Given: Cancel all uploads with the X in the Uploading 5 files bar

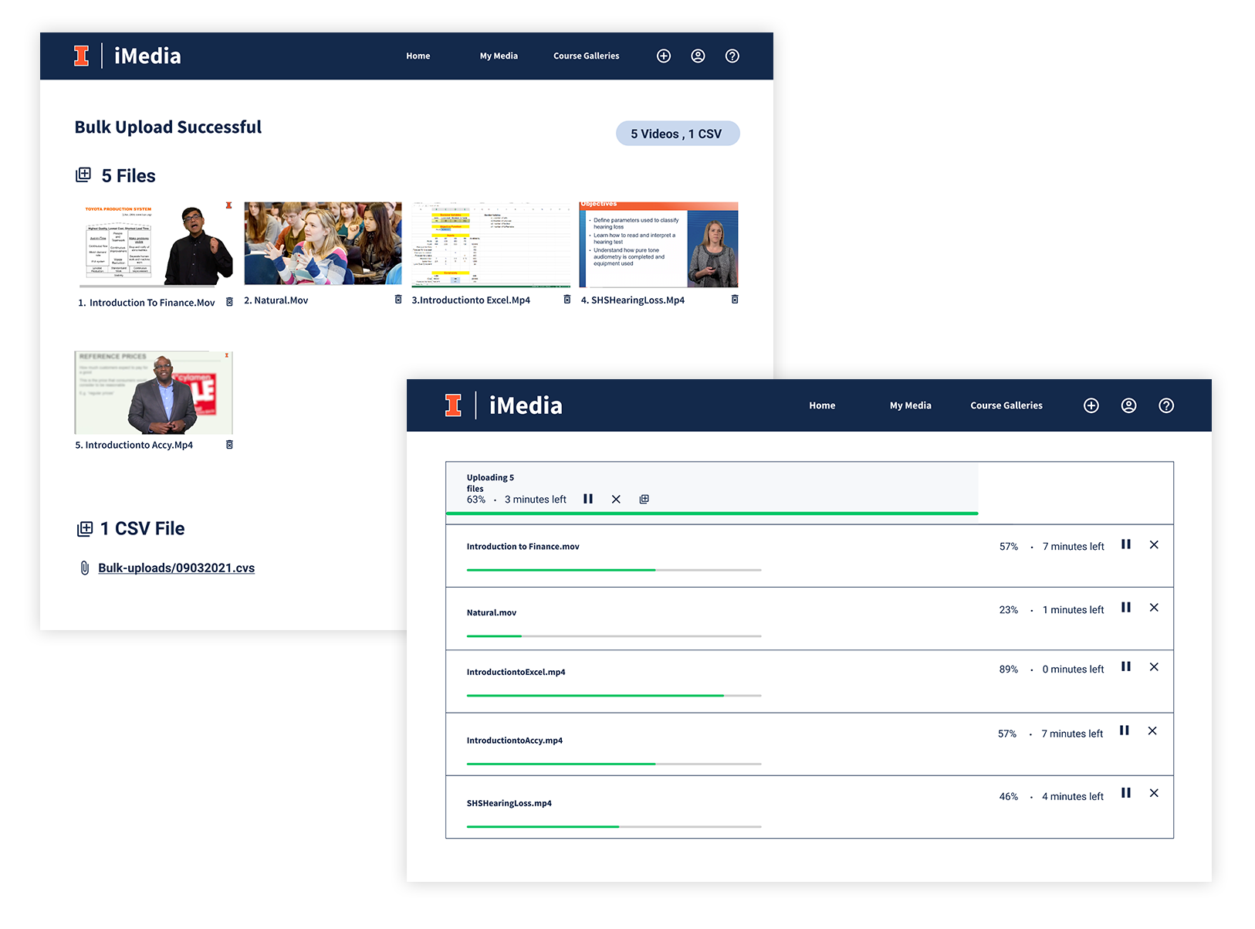Looking at the screenshot, I should [616, 500].
